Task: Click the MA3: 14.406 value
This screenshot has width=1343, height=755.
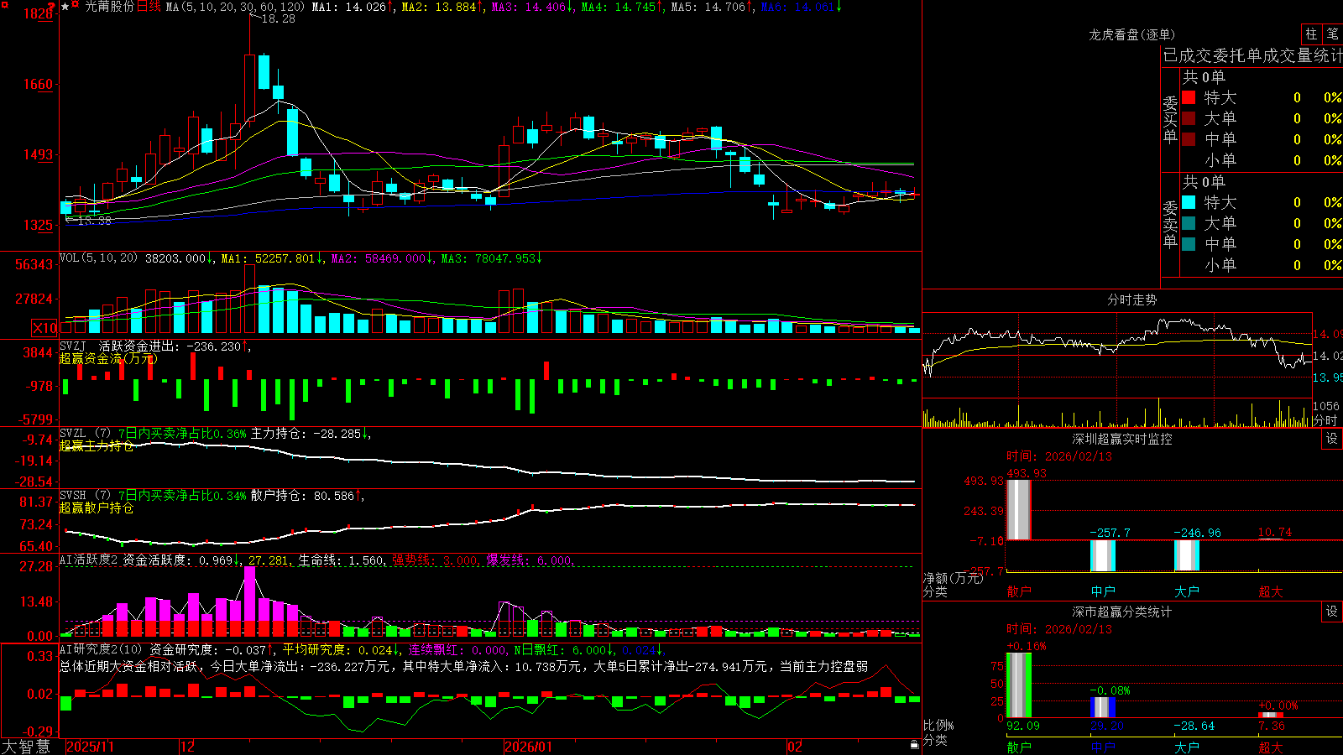Action: [x=531, y=7]
